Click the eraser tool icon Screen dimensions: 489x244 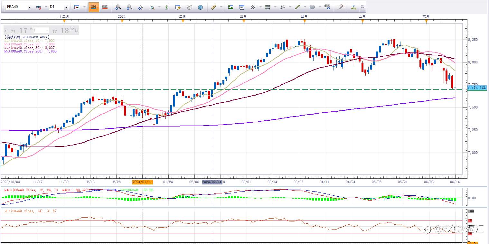[x=340, y=7]
